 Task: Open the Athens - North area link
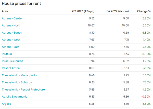(11, 26)
